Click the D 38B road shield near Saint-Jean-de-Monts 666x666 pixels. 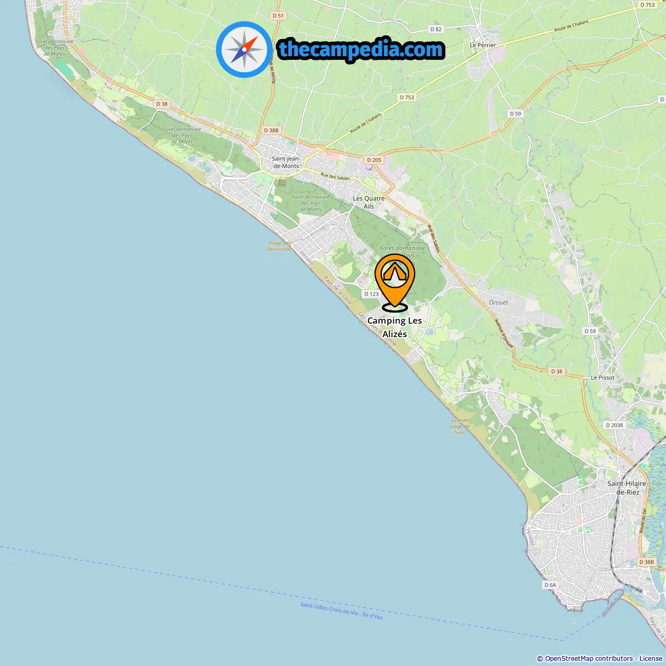[271, 131]
